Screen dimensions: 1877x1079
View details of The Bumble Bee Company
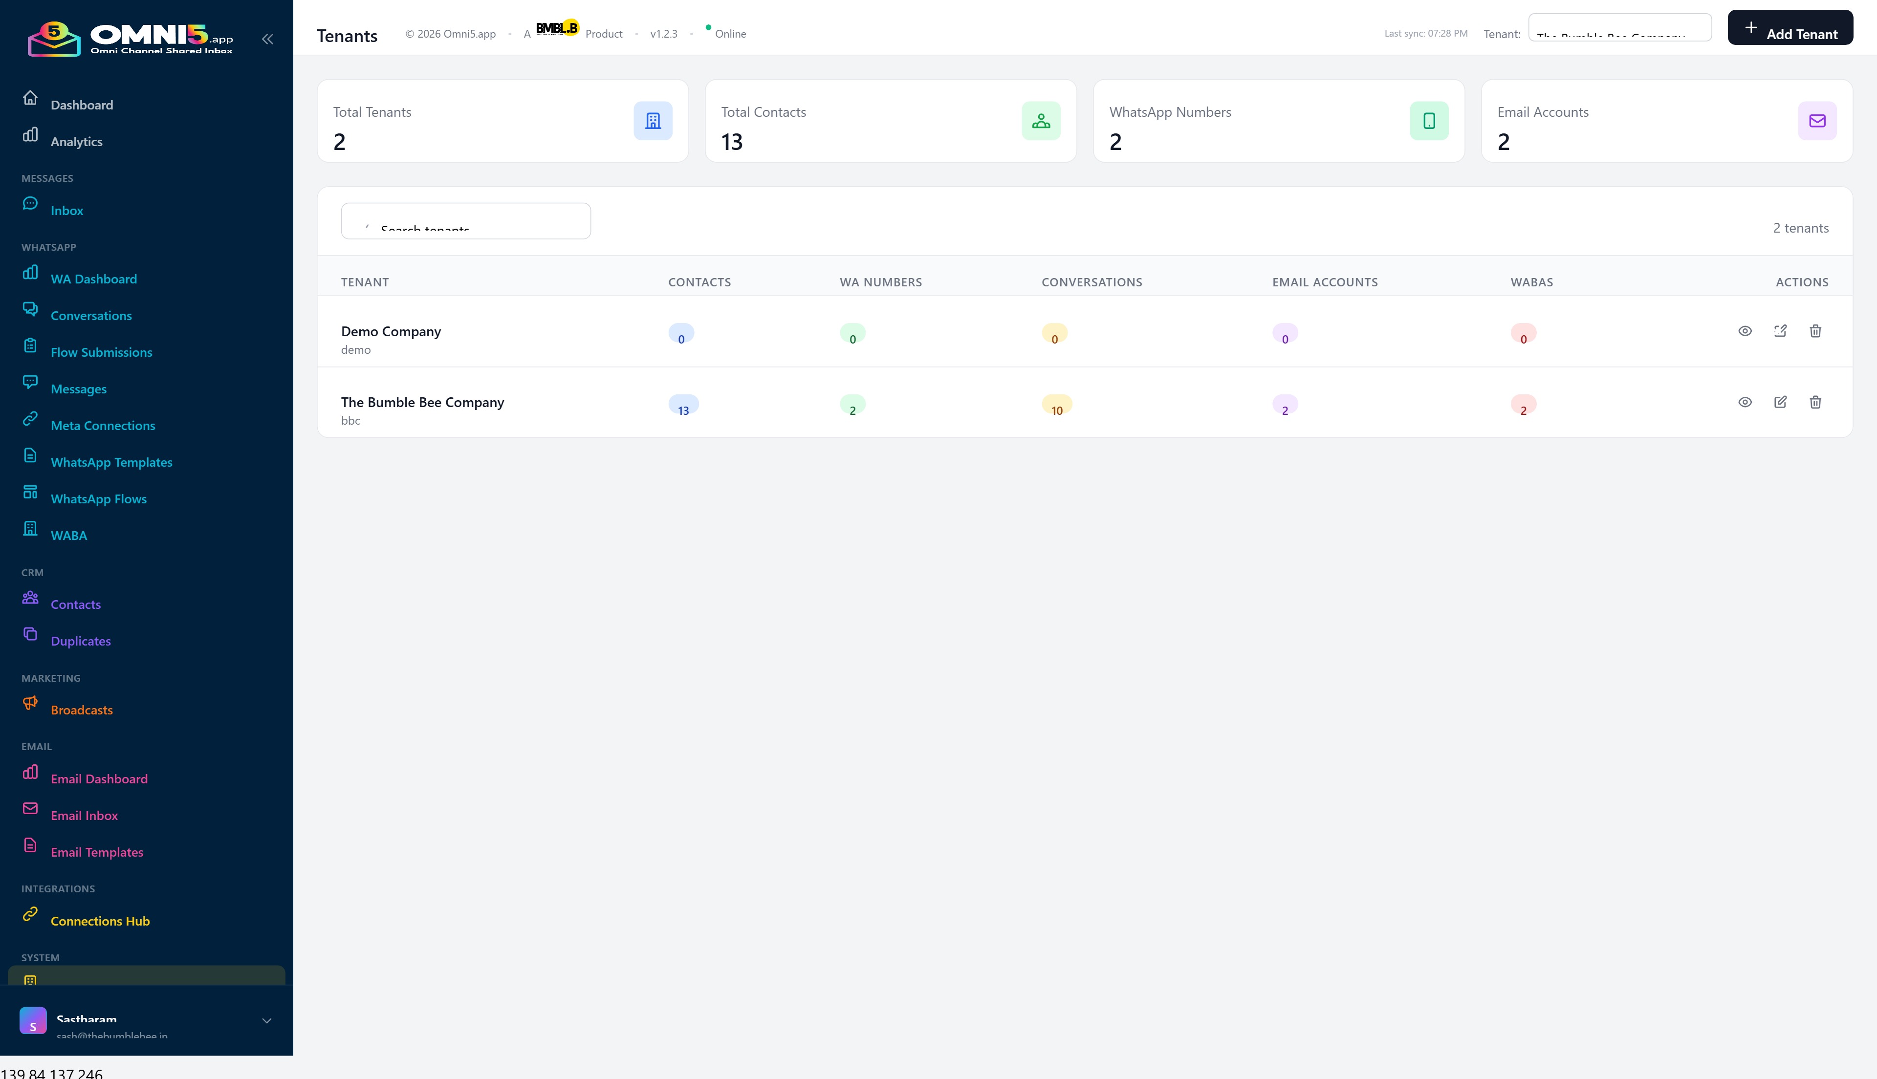[x=1746, y=402]
